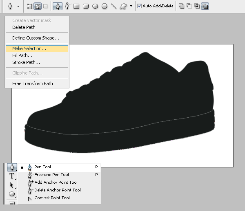Select the Rectangle shape tool icon
This screenshot has height=211, width=245.
(x=76, y=6)
